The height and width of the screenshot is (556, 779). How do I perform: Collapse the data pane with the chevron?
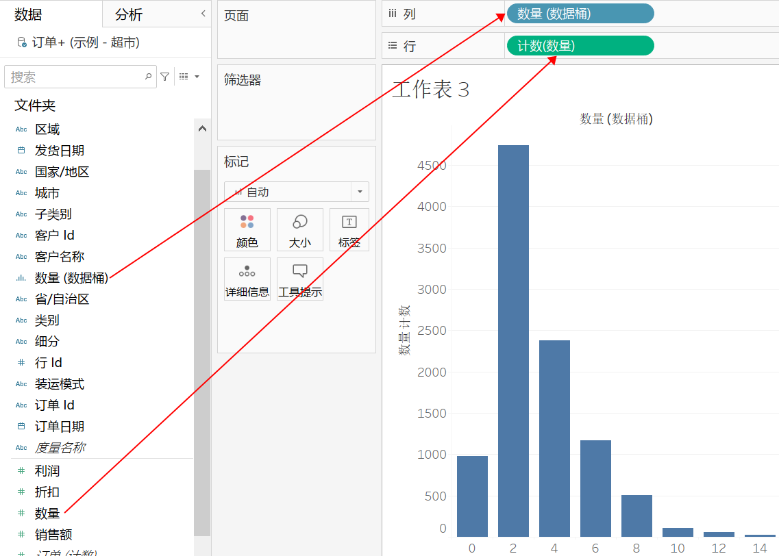coord(203,14)
